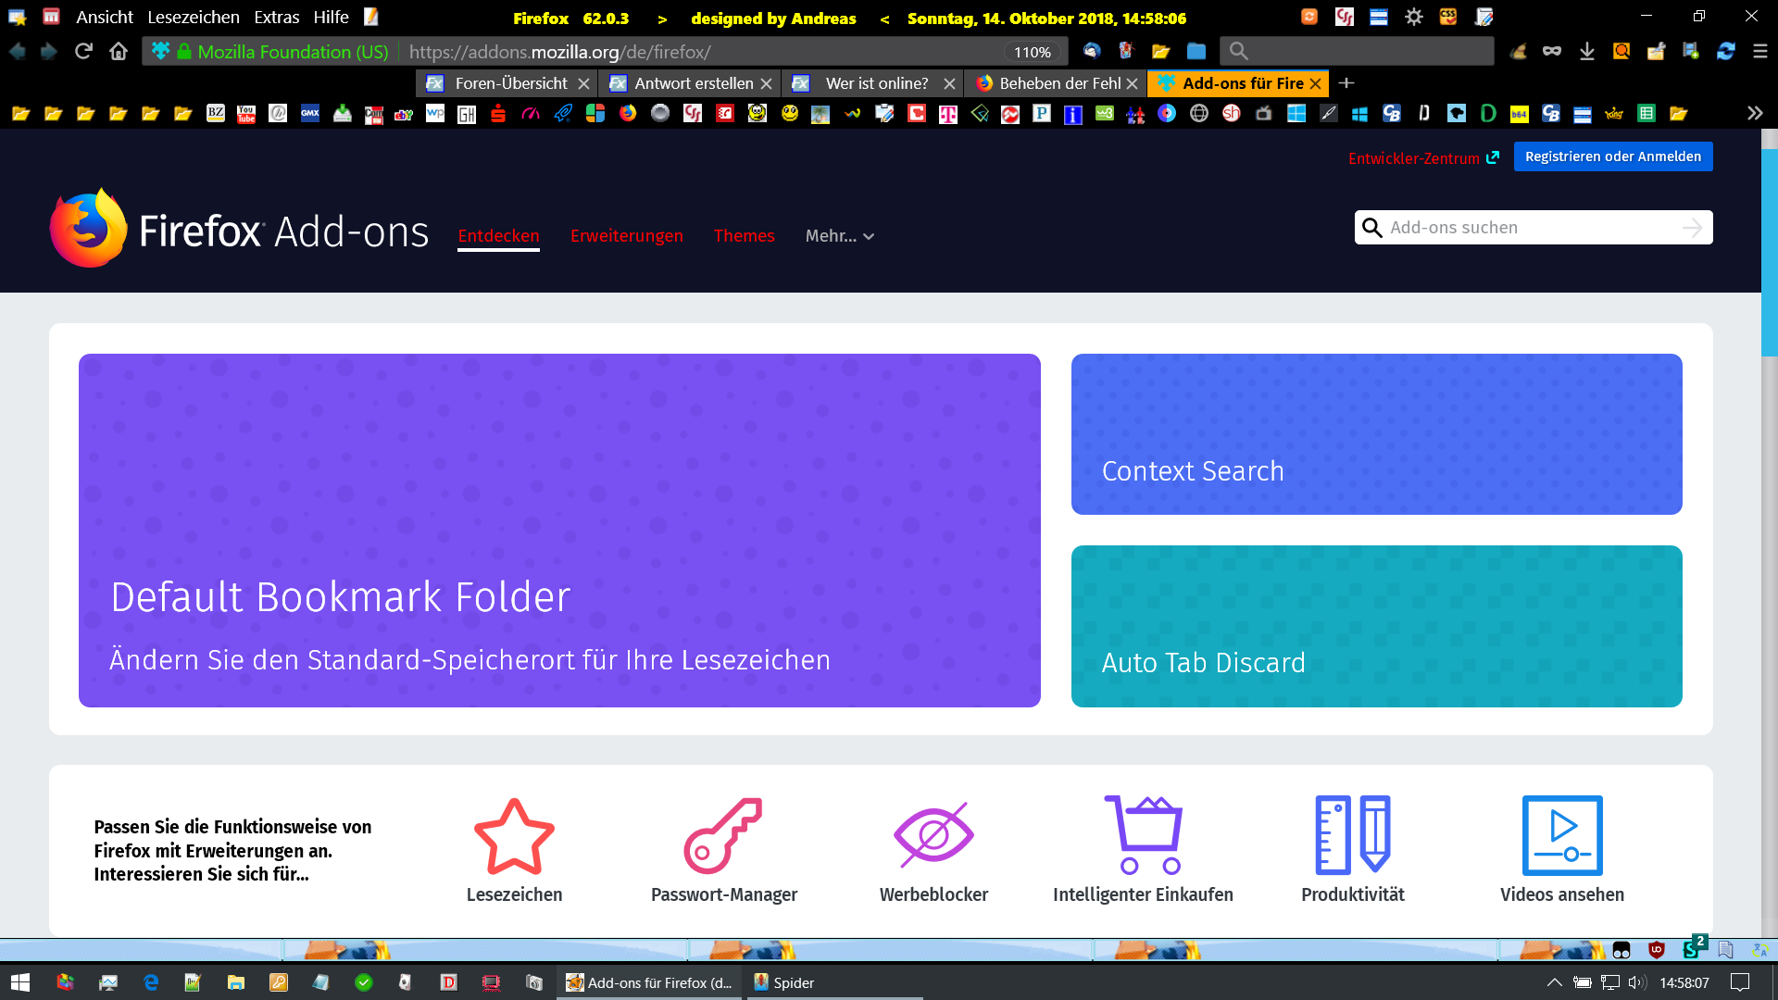Click the browser reload button
1778x1000 pixels.
coord(83,52)
